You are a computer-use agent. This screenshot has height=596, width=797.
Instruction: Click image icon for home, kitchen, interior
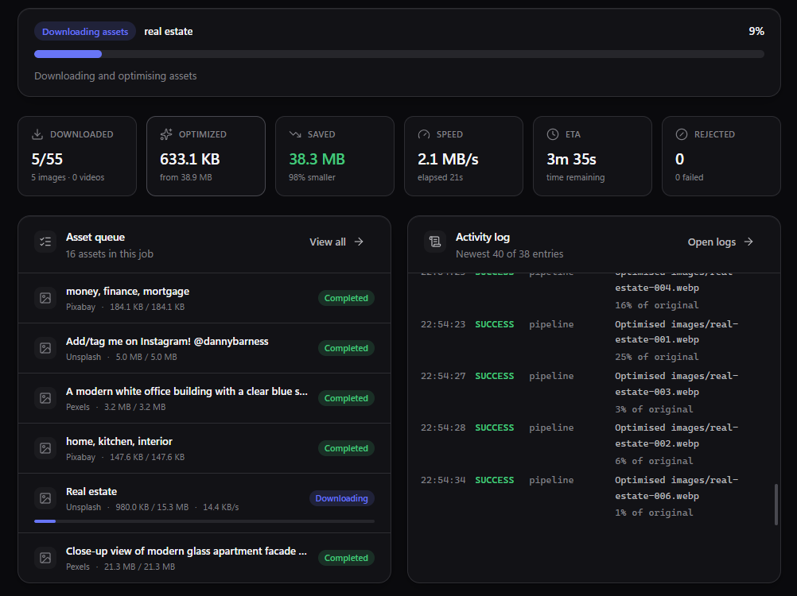(45, 448)
